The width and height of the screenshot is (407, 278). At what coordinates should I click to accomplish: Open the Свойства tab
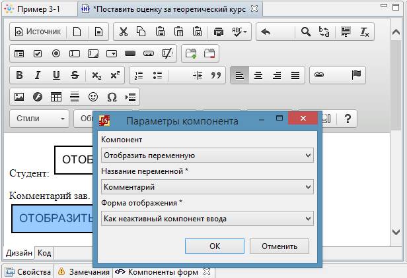(x=28, y=272)
